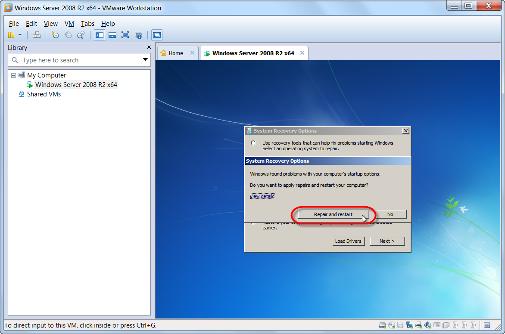Collapse the My Computer tree node

pyautogui.click(x=13, y=75)
